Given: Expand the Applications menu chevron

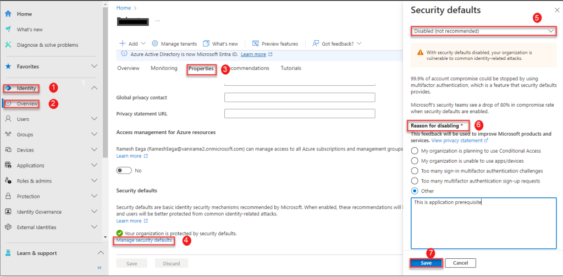Looking at the screenshot, I should point(95,165).
